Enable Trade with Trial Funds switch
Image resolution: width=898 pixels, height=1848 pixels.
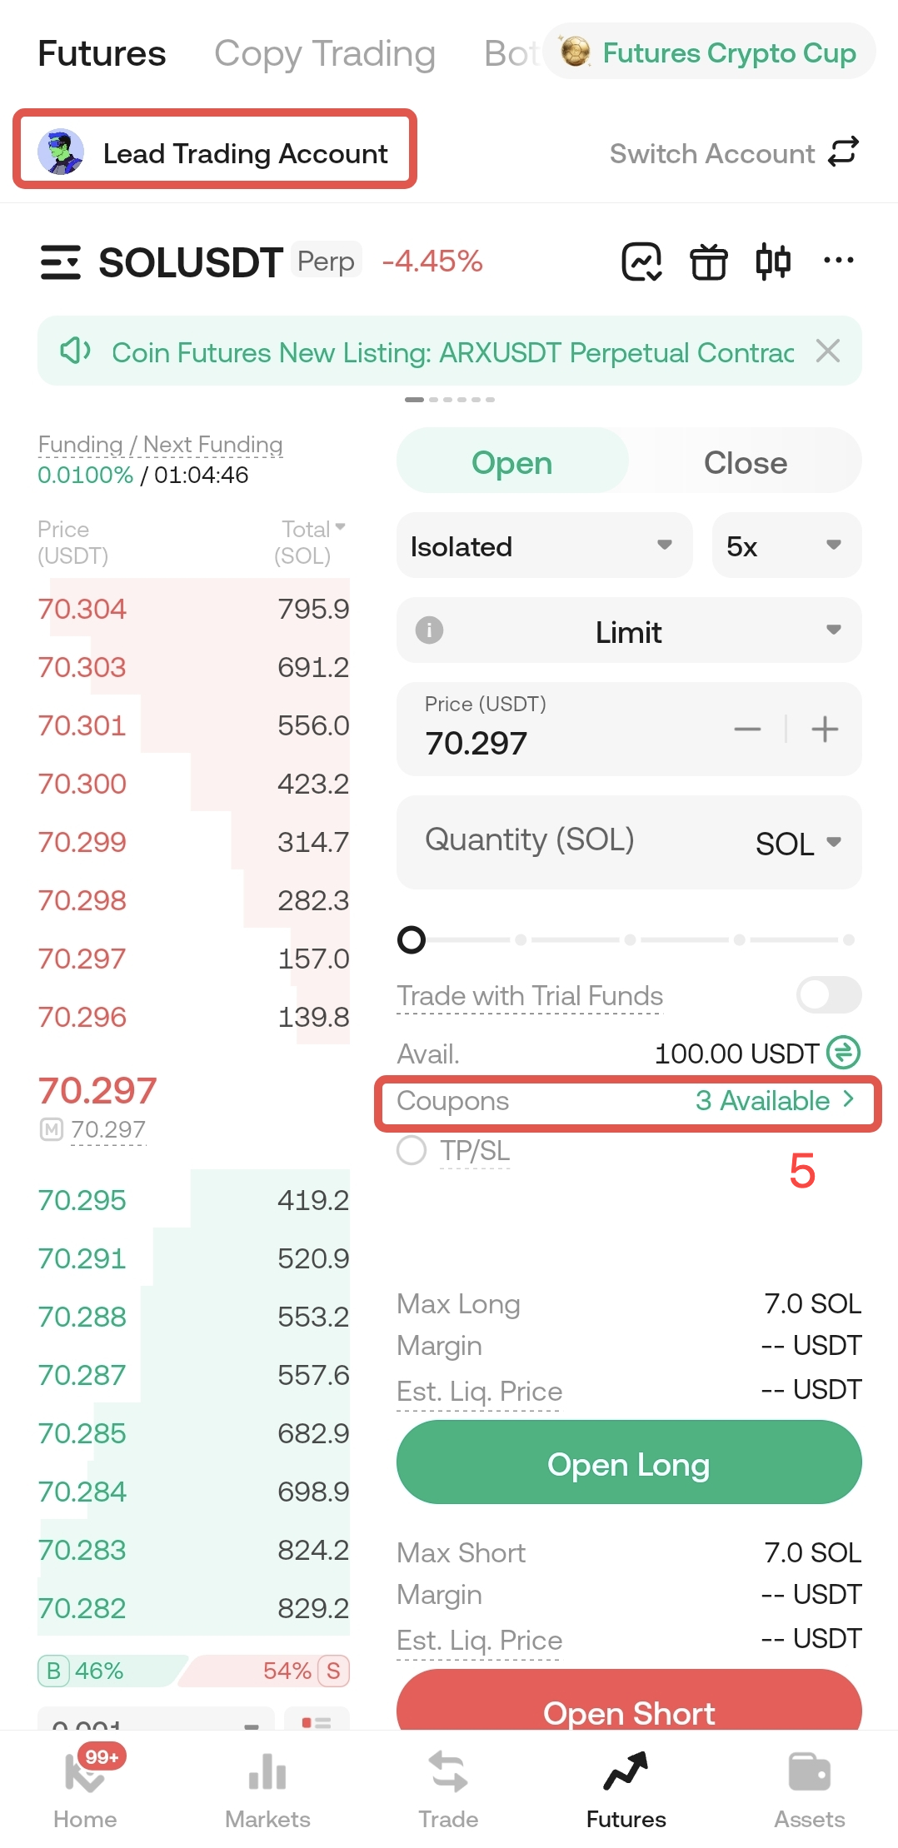[828, 994]
